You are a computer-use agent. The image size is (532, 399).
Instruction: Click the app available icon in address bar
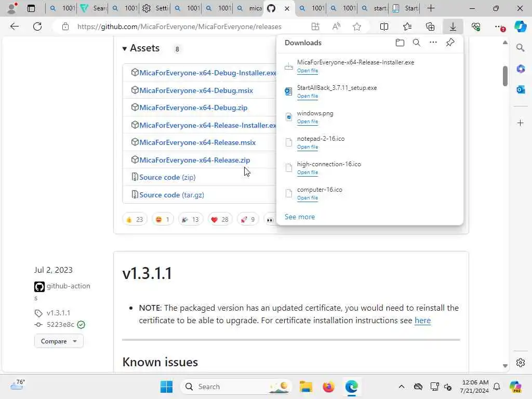(x=315, y=26)
